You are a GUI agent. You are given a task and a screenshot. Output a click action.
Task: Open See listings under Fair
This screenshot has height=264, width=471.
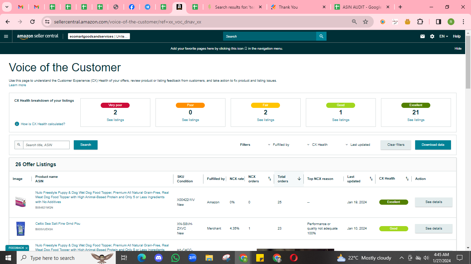[265, 120]
